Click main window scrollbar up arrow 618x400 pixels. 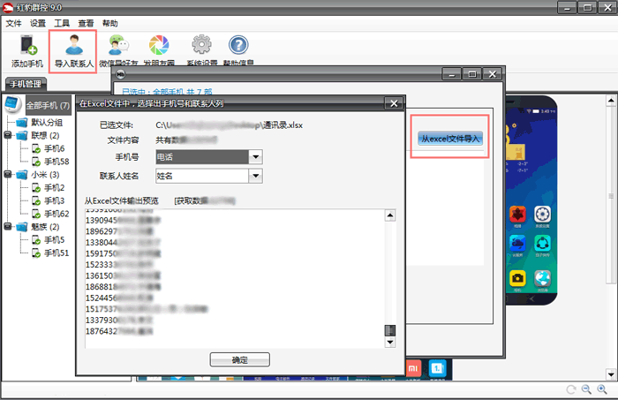click(x=611, y=101)
